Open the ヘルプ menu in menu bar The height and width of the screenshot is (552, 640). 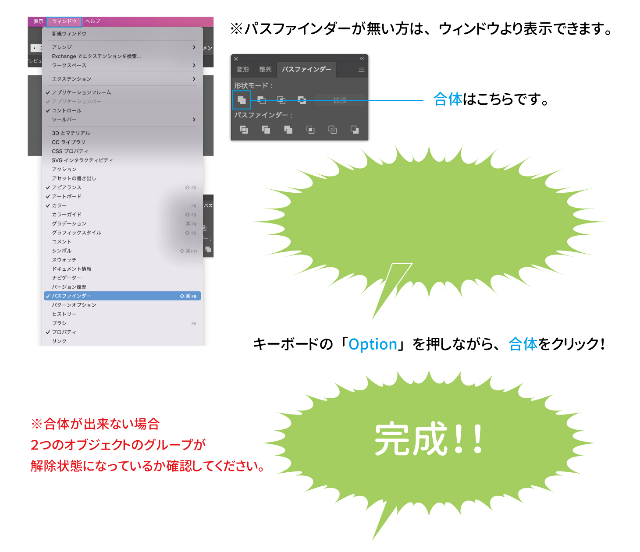tap(93, 21)
